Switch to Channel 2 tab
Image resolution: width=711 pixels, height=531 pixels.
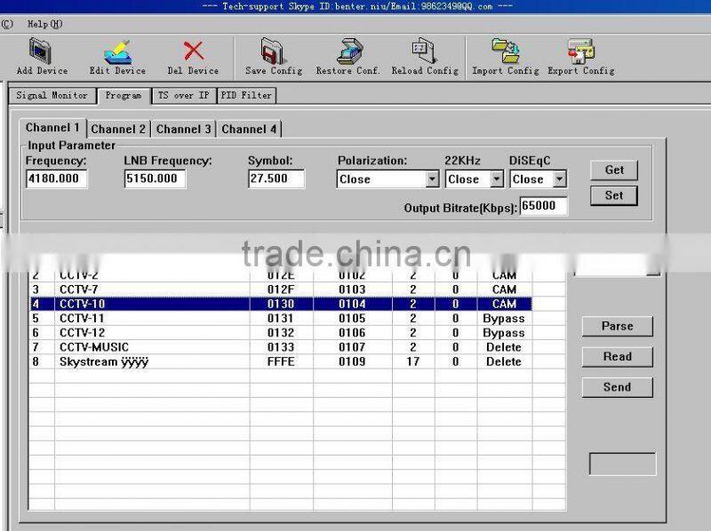tap(118, 128)
